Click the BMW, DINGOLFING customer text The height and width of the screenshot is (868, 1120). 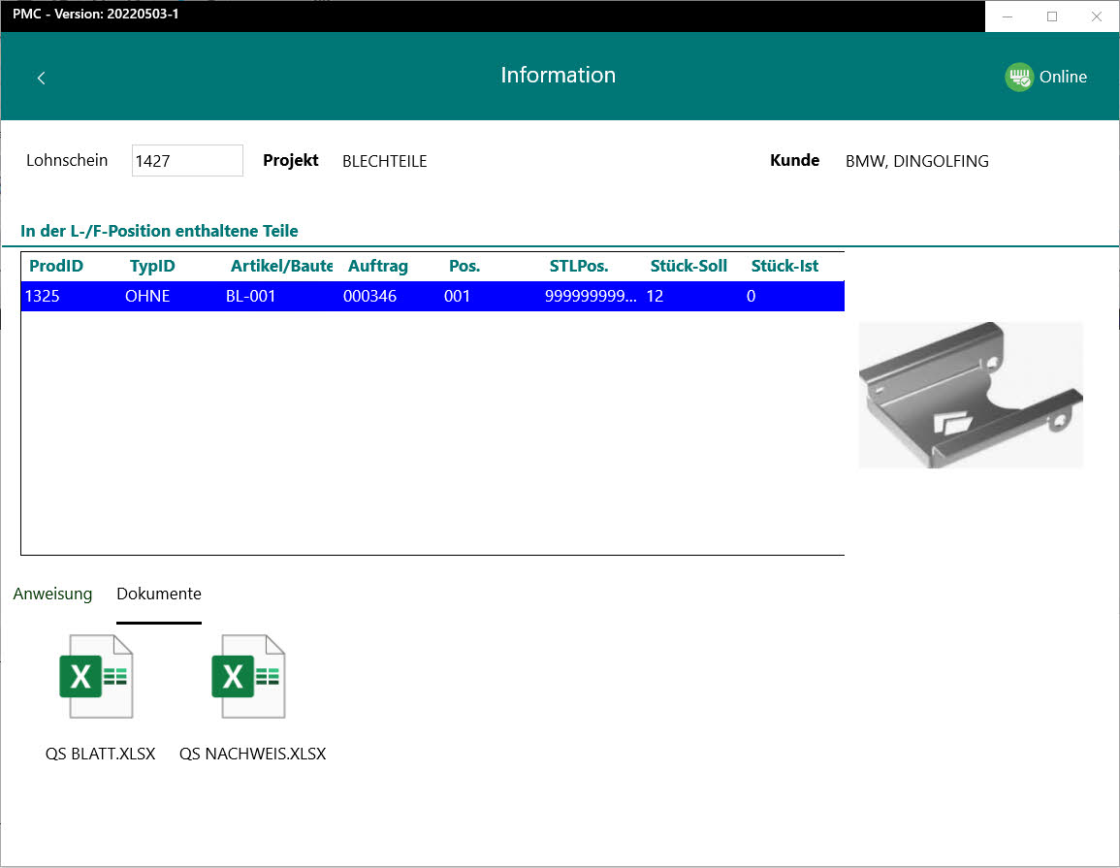[917, 161]
